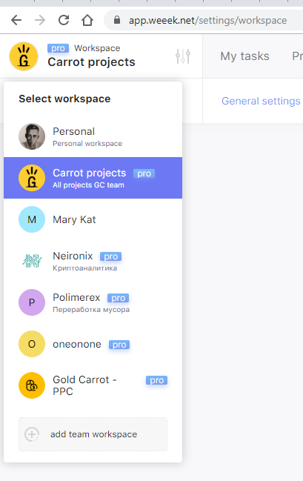Viewport: 303px width, 481px height.
Task: Choose the Polimerex workspace
Action: pyautogui.click(x=93, y=302)
